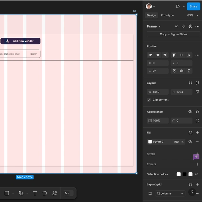
Task: Edit the fill opacity value 100
Action: [x=176, y=142]
